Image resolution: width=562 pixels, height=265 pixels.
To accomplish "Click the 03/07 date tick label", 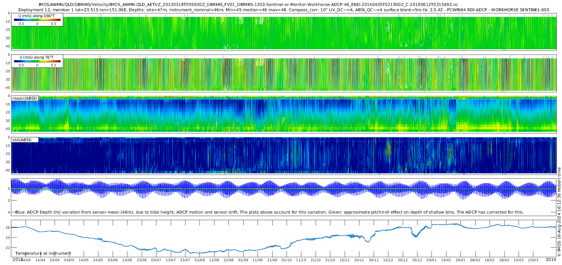I will (x=156, y=260).
